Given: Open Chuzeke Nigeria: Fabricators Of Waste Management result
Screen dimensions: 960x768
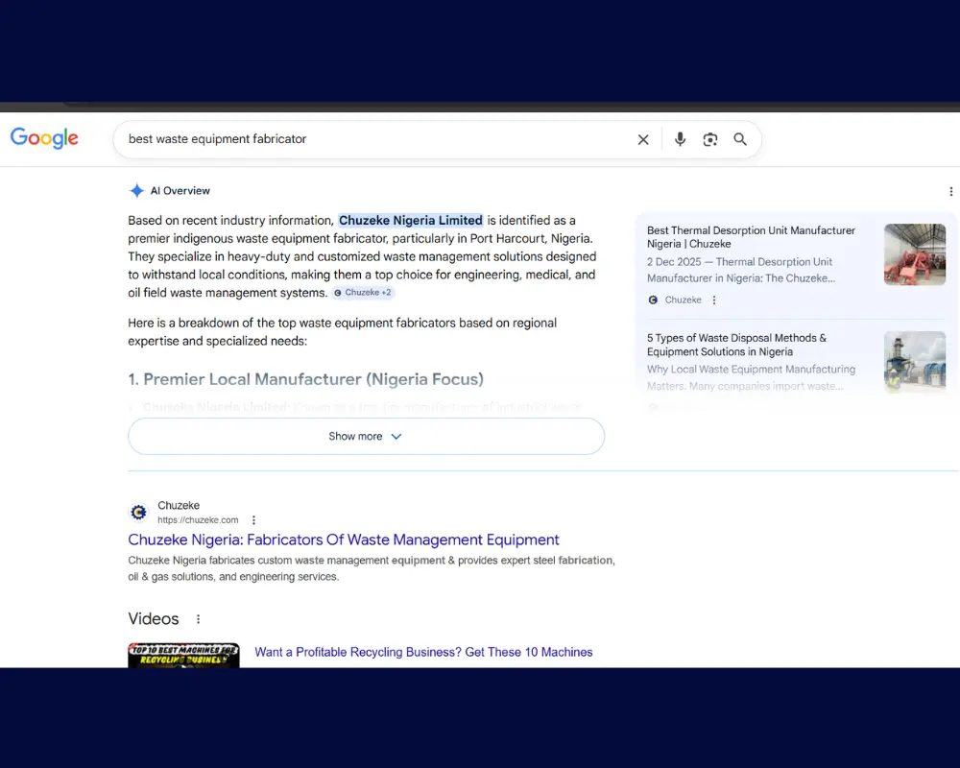Looking at the screenshot, I should coord(344,540).
